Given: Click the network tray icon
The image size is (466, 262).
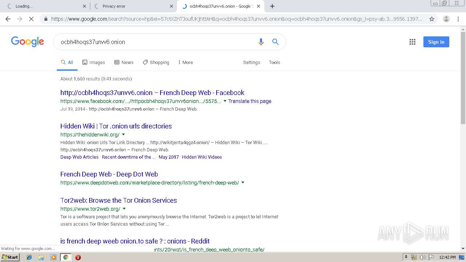Looking at the screenshot, I should pyautogui.click(x=414, y=257).
